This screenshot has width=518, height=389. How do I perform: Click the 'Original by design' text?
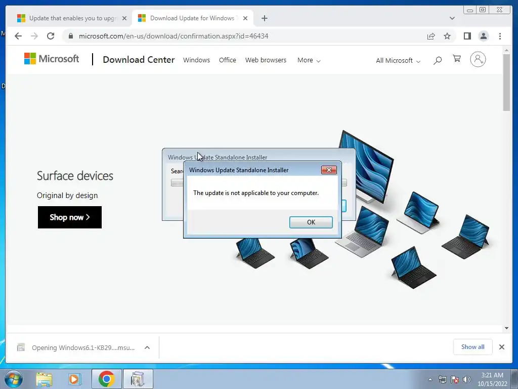[x=67, y=196]
